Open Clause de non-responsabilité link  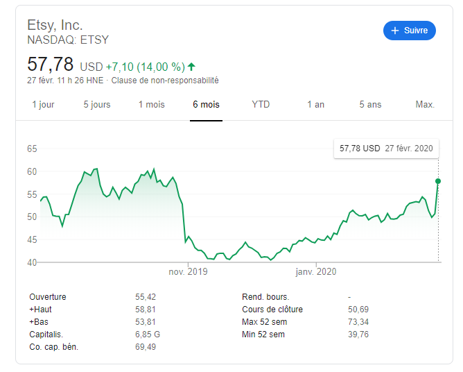165,81
